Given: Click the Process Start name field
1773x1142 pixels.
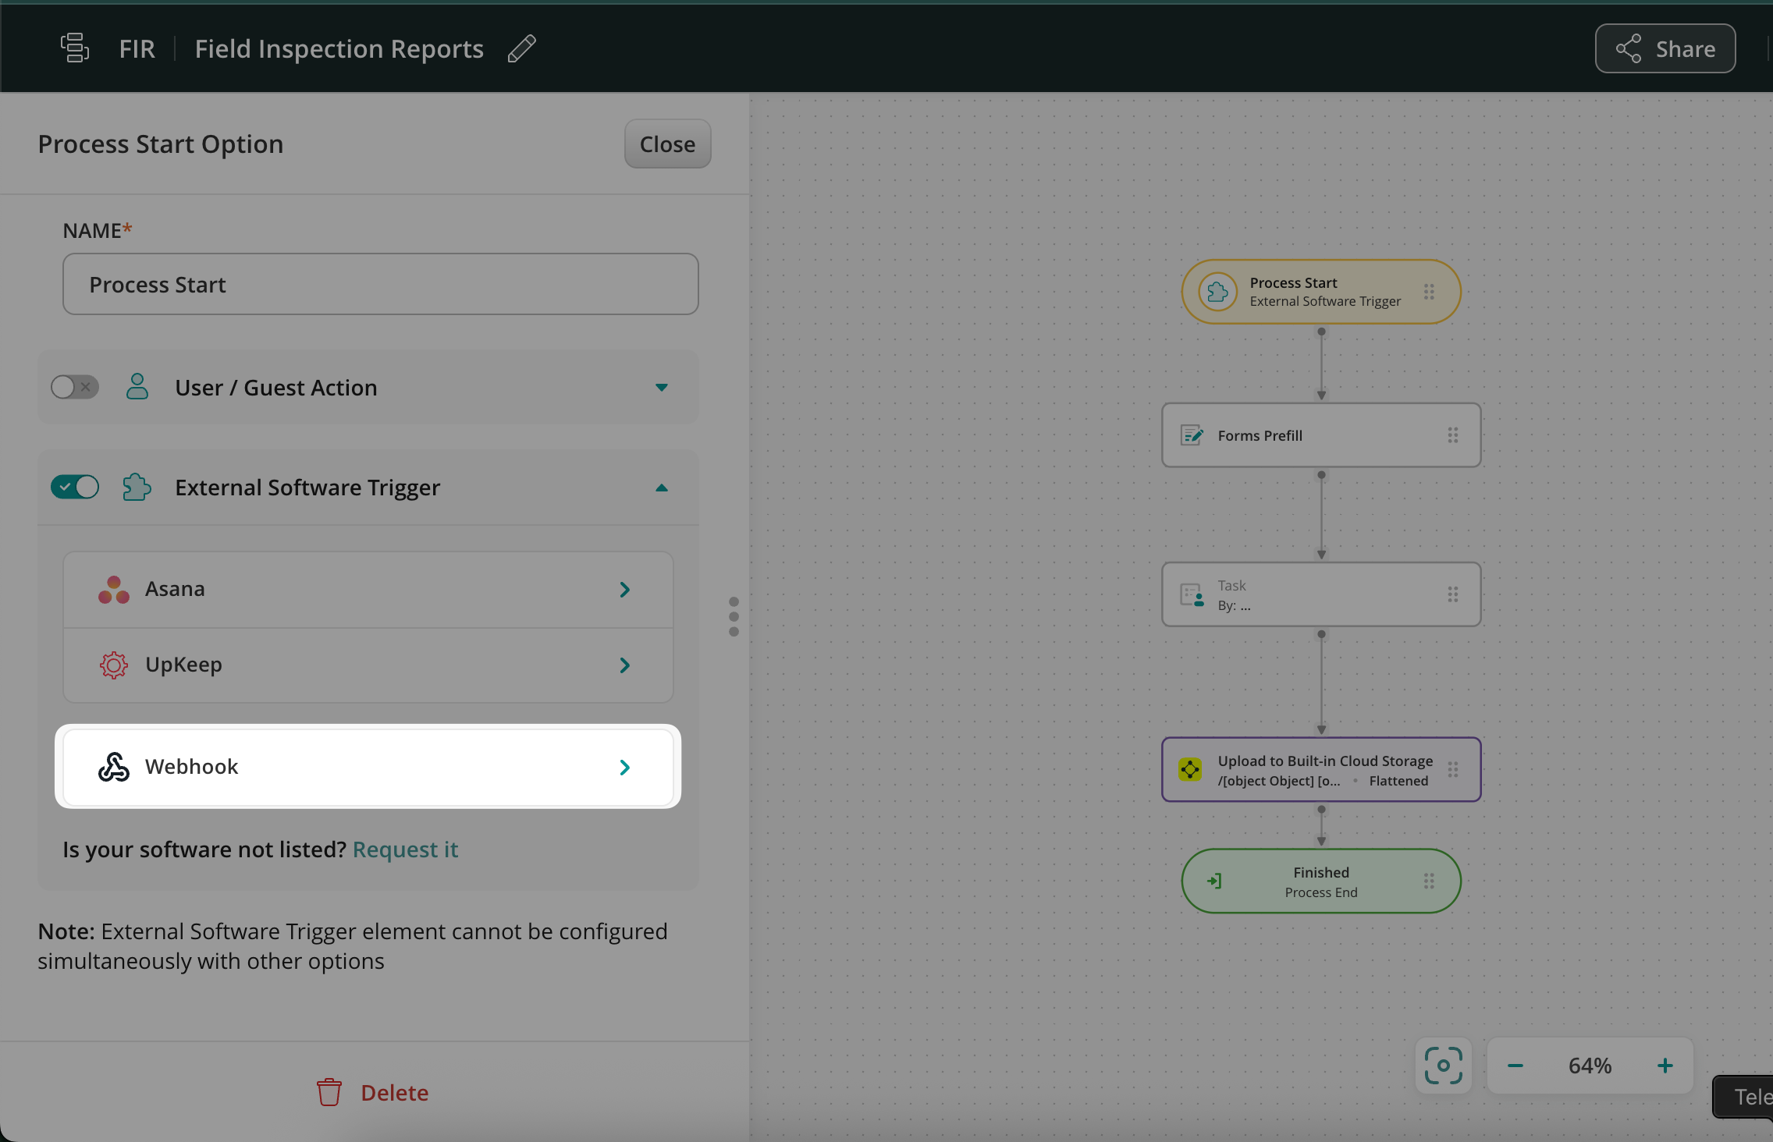Looking at the screenshot, I should [x=380, y=285].
